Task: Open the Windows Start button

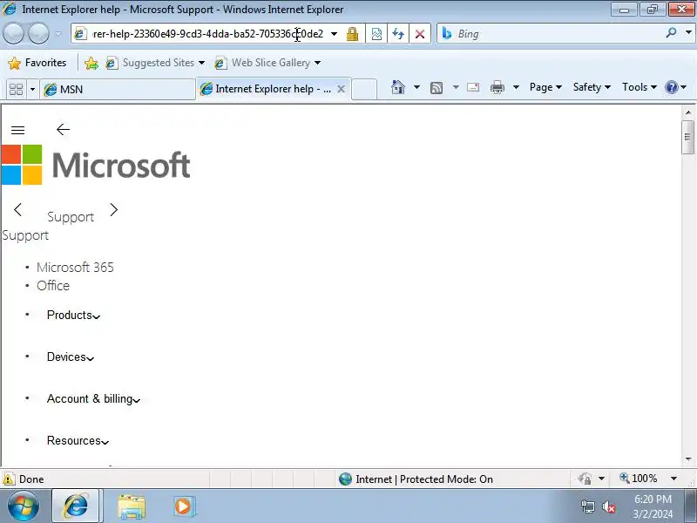Action: (x=24, y=506)
